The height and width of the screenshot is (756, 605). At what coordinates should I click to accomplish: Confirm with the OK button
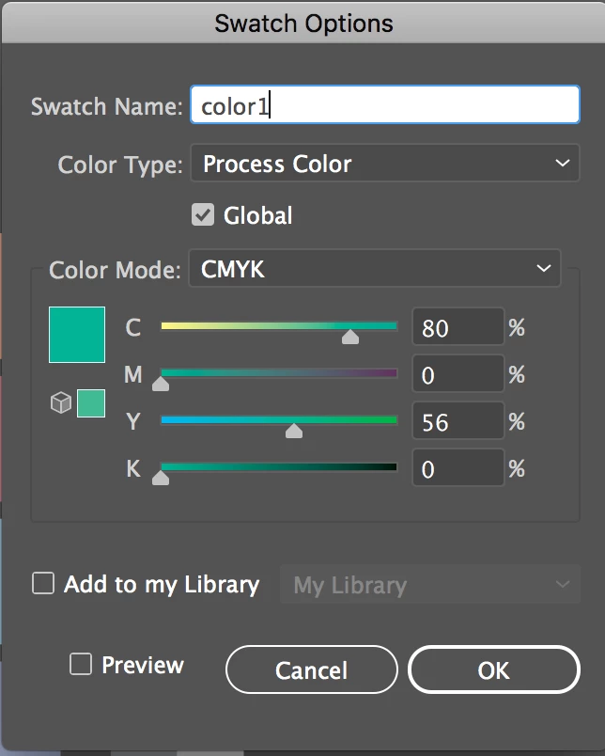[x=493, y=669]
